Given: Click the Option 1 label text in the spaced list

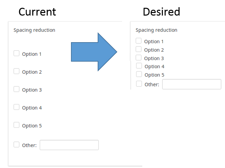Looking at the screenshot, I should [x=32, y=54].
